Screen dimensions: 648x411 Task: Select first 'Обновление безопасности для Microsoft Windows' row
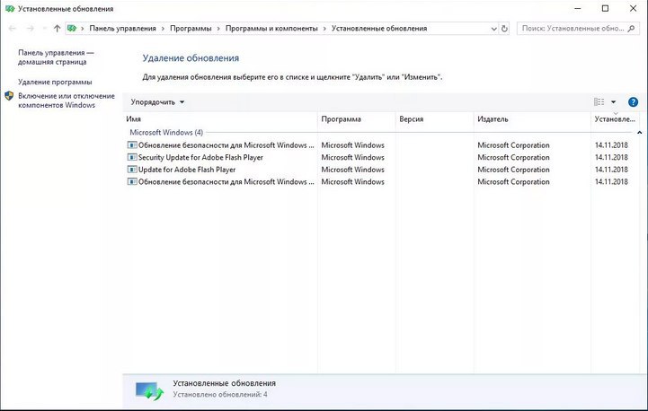pyautogui.click(x=380, y=145)
